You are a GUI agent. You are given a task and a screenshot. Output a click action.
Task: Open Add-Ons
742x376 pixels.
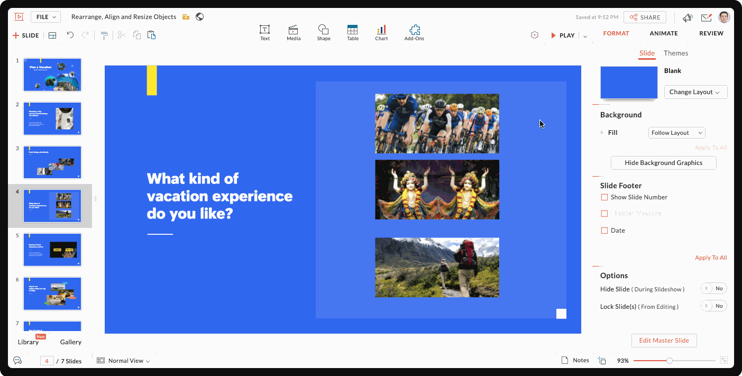click(x=414, y=33)
